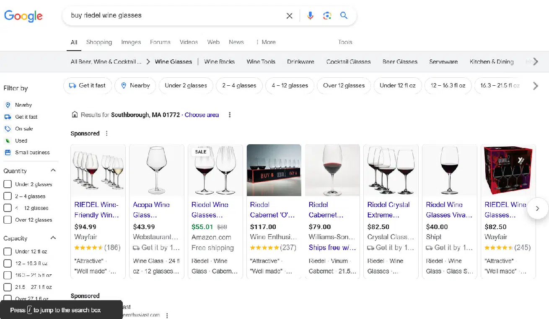The image size is (549, 319).
Task: Start voice search with the microphone icon
Action: [310, 16]
